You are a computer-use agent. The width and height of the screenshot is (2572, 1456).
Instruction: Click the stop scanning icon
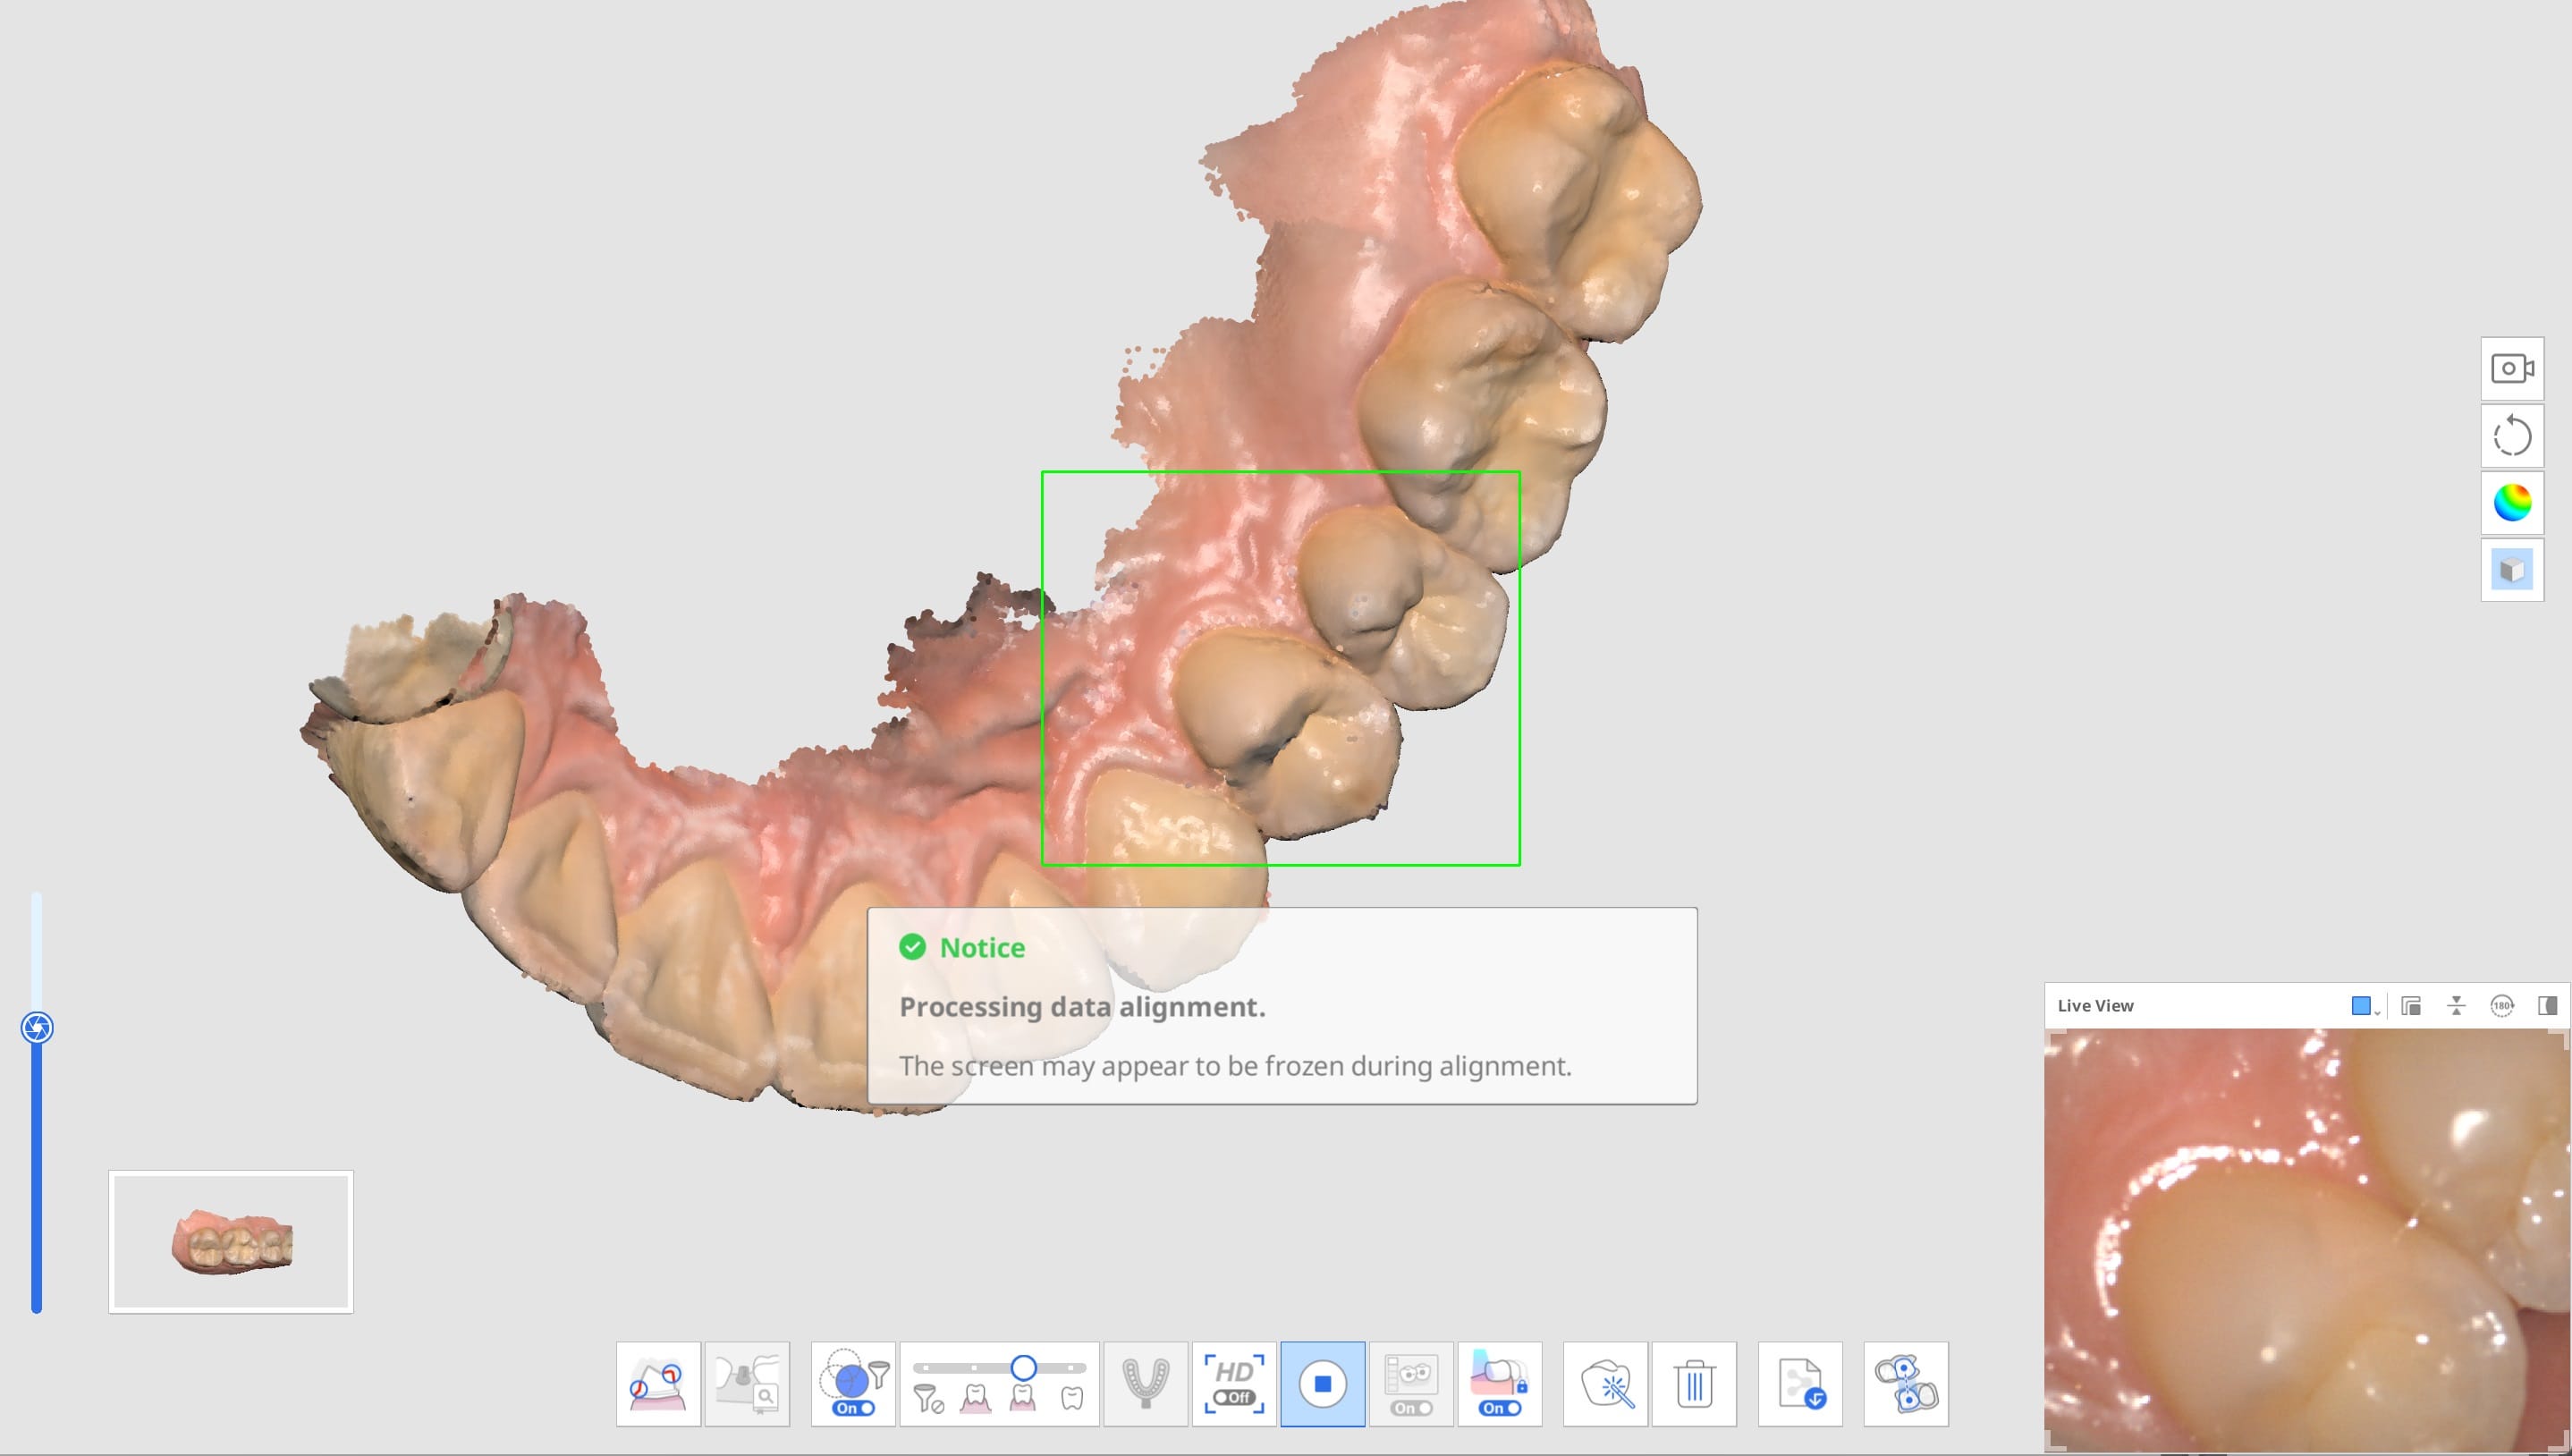click(1323, 1383)
